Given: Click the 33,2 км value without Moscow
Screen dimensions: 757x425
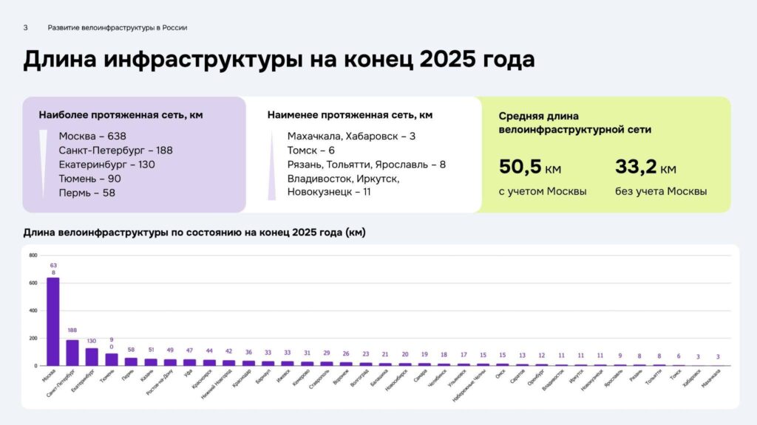Looking at the screenshot, I should point(645,167).
